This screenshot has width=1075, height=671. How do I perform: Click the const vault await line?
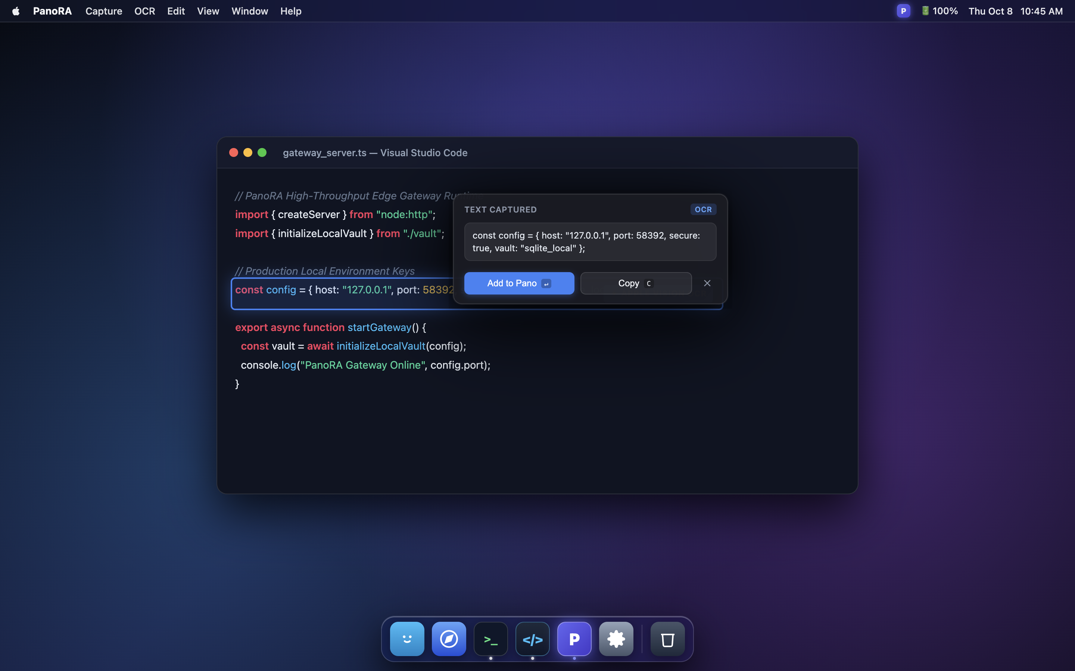click(353, 346)
